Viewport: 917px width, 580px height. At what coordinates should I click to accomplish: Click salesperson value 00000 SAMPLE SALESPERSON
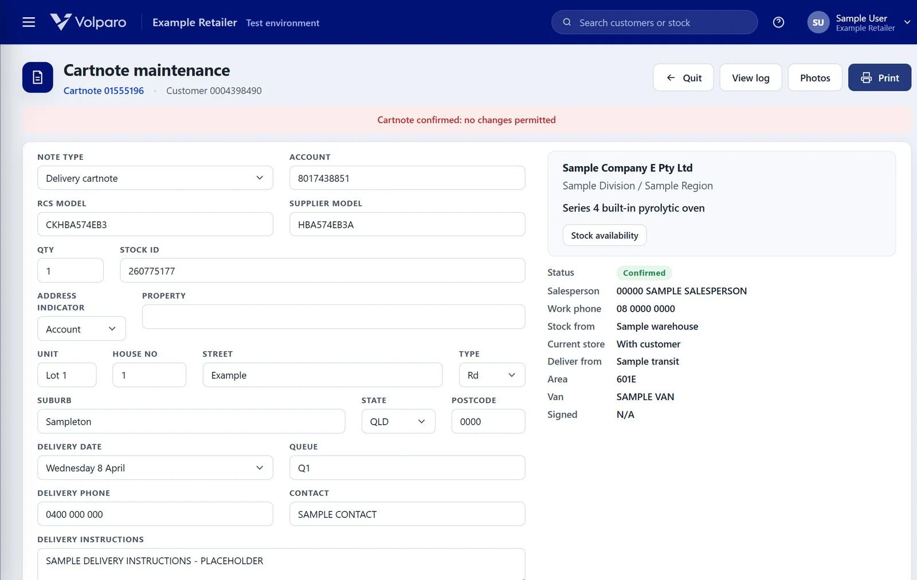point(681,291)
